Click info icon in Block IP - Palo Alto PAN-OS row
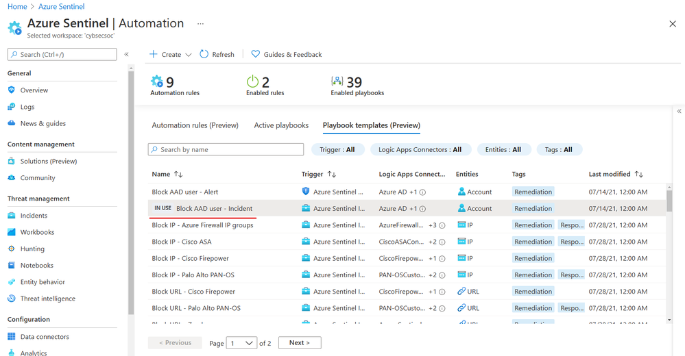The height and width of the screenshot is (356, 685). pyautogui.click(x=442, y=275)
